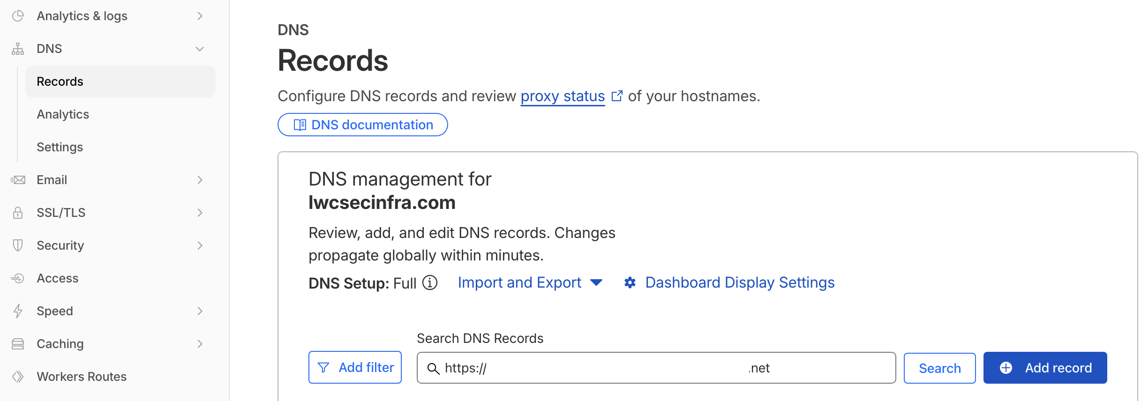The height and width of the screenshot is (401, 1141).
Task: Expand the Email menu chevron
Action: pos(200,180)
